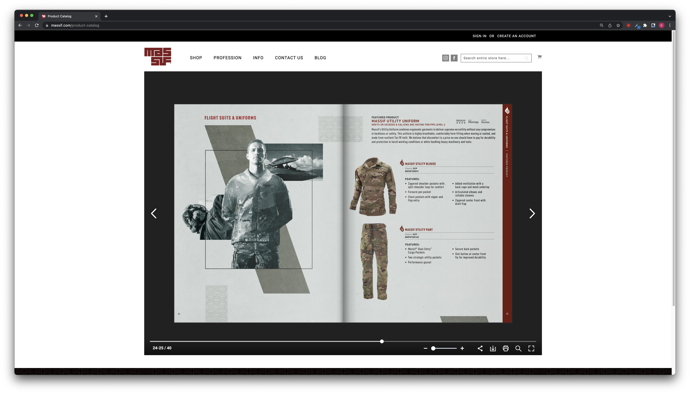Go to the next catalog page

532,213
